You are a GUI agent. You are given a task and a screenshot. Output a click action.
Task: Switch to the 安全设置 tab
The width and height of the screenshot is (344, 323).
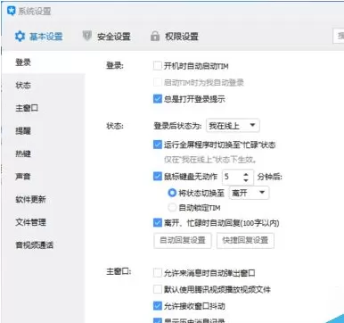(x=106, y=37)
